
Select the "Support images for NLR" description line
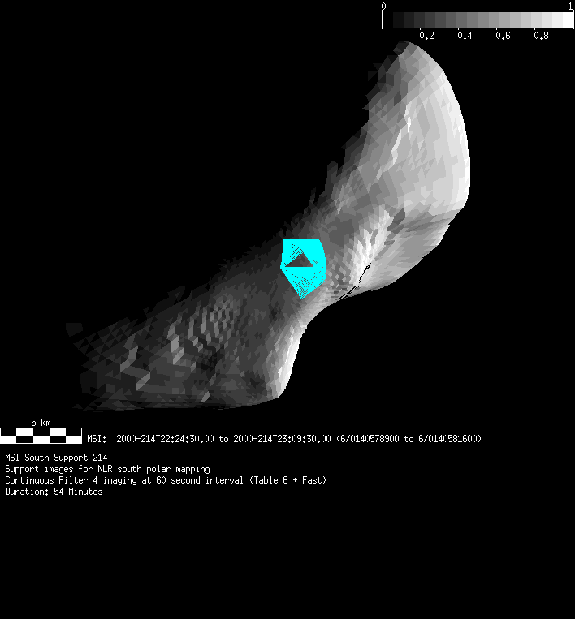click(x=107, y=469)
